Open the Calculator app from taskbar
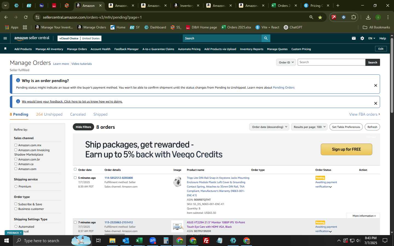394x246 pixels. [166, 241]
